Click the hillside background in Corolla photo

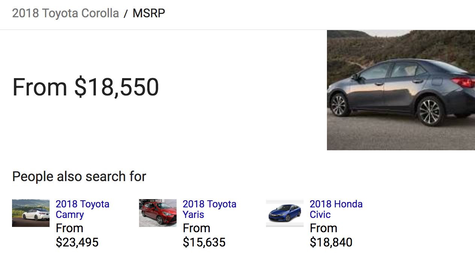pos(413,45)
